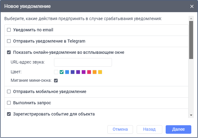Choose the pink-red color swatch
Viewport: 198px width, 138px height.
point(89,72)
